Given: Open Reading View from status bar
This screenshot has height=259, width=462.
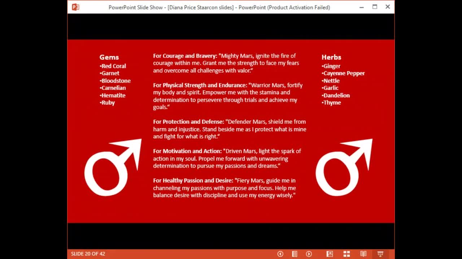Looking at the screenshot, I should tap(363, 254).
